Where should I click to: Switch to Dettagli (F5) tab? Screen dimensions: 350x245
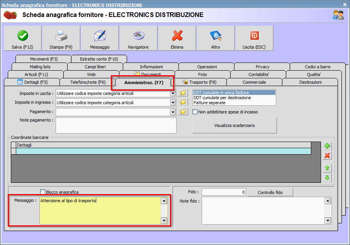[32, 82]
